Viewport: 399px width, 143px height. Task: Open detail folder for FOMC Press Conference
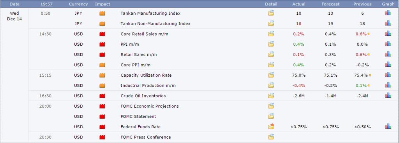coord(271,137)
